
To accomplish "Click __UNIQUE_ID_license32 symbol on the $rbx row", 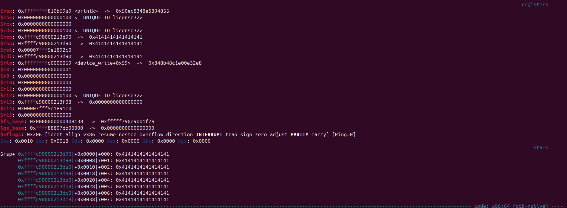I will (108, 17).
